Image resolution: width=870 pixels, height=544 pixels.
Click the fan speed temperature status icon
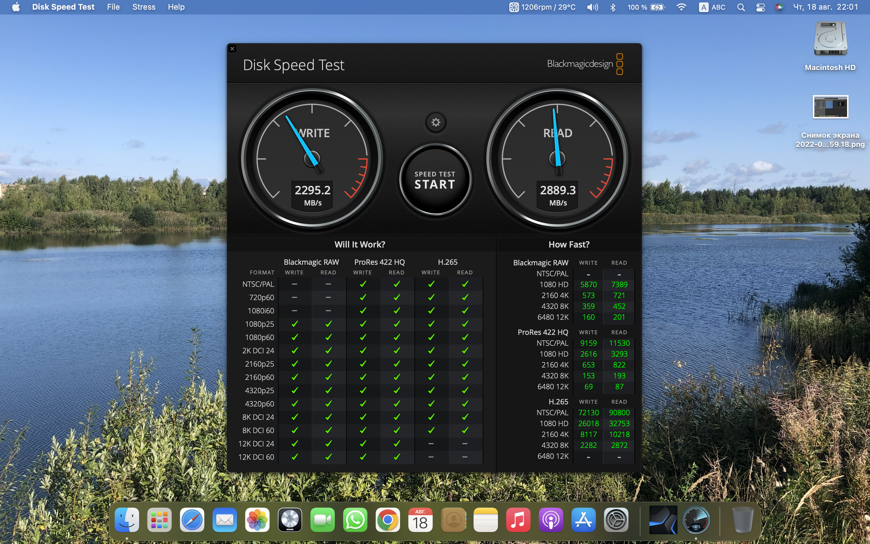point(514,7)
